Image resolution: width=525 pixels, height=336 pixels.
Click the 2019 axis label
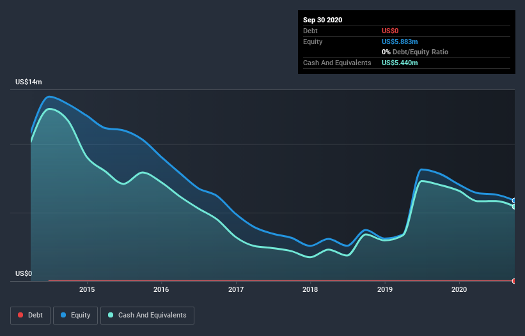(x=385, y=289)
